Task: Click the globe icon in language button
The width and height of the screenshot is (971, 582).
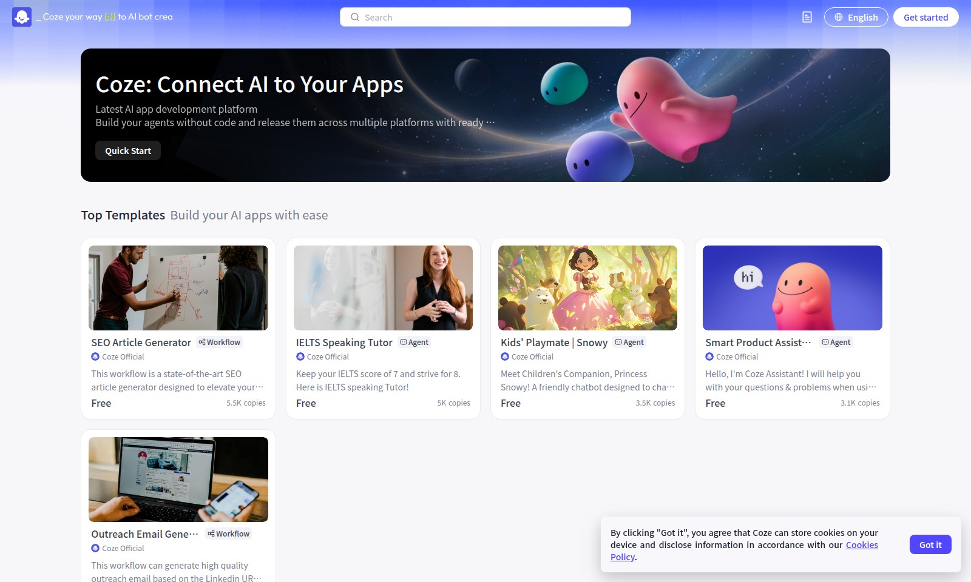Action: tap(839, 17)
